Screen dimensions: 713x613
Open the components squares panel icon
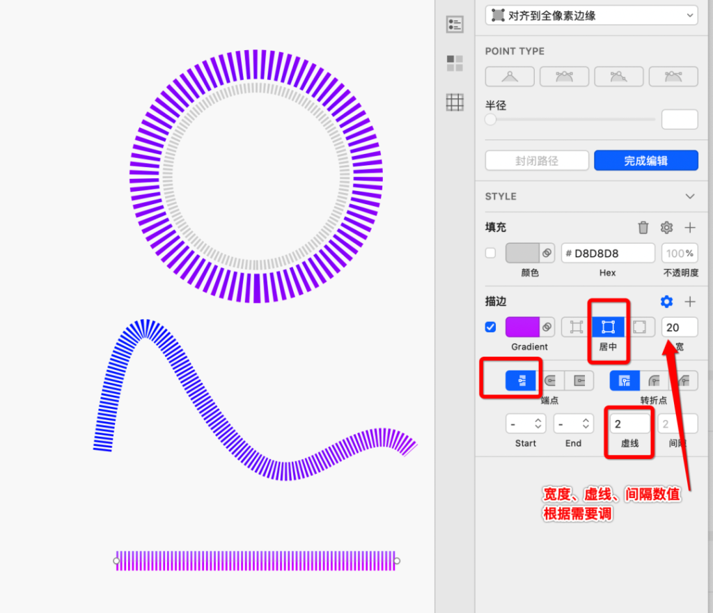[x=455, y=63]
